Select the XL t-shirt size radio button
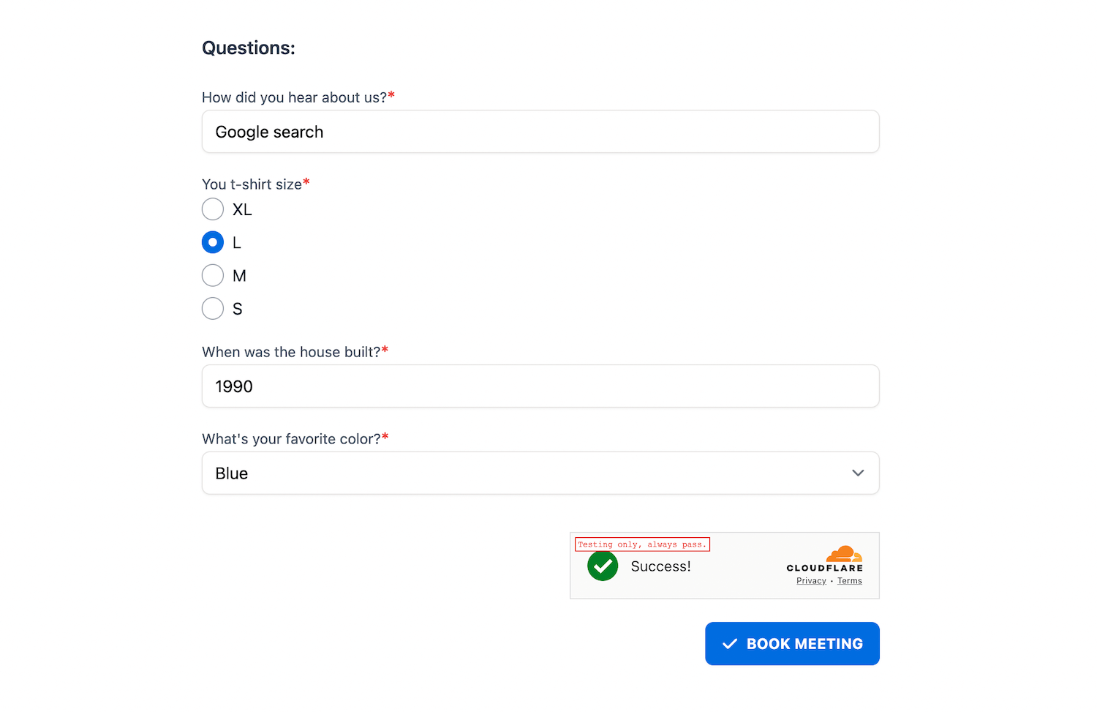Image resolution: width=1097 pixels, height=712 pixels. [x=213, y=209]
